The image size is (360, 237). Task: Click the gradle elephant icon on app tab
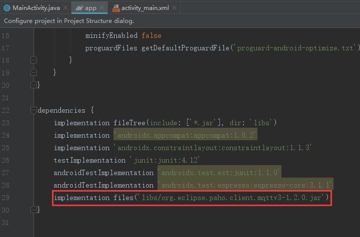[79, 8]
